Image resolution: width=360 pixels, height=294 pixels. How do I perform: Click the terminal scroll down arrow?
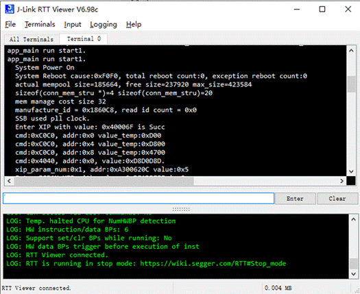pos(351,171)
